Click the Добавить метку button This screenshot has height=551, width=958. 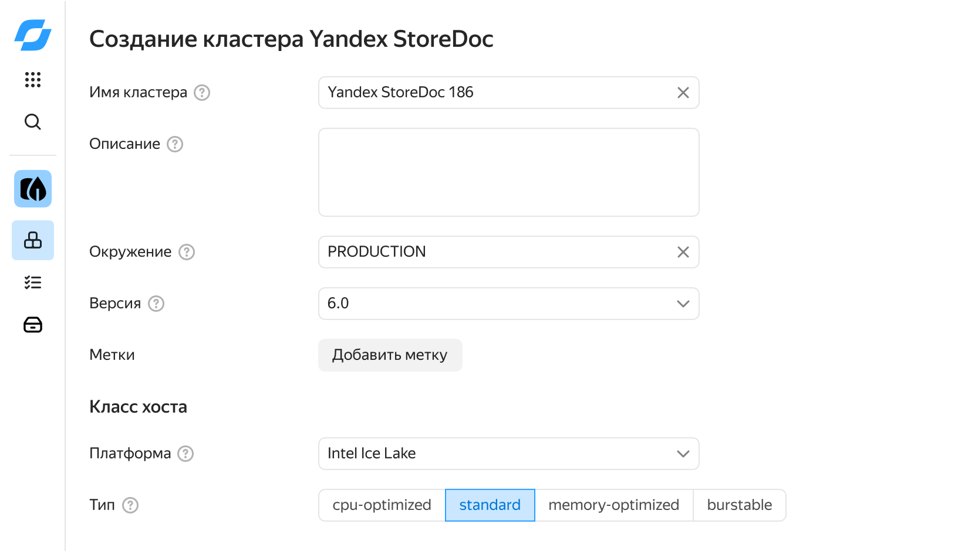click(390, 355)
